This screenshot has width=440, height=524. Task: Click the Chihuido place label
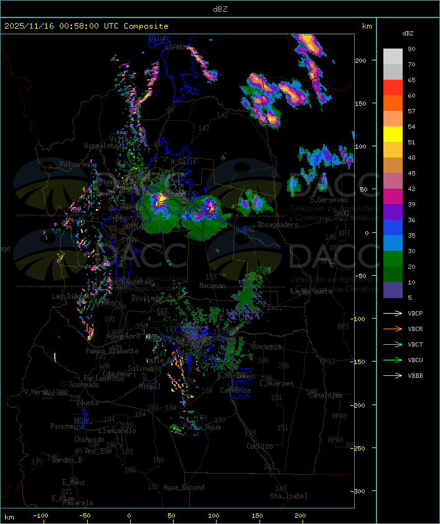pyautogui.click(x=89, y=439)
